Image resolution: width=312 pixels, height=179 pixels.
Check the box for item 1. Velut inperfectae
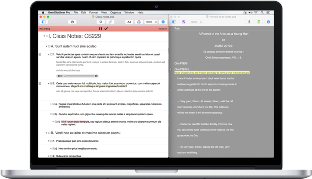click(52, 54)
